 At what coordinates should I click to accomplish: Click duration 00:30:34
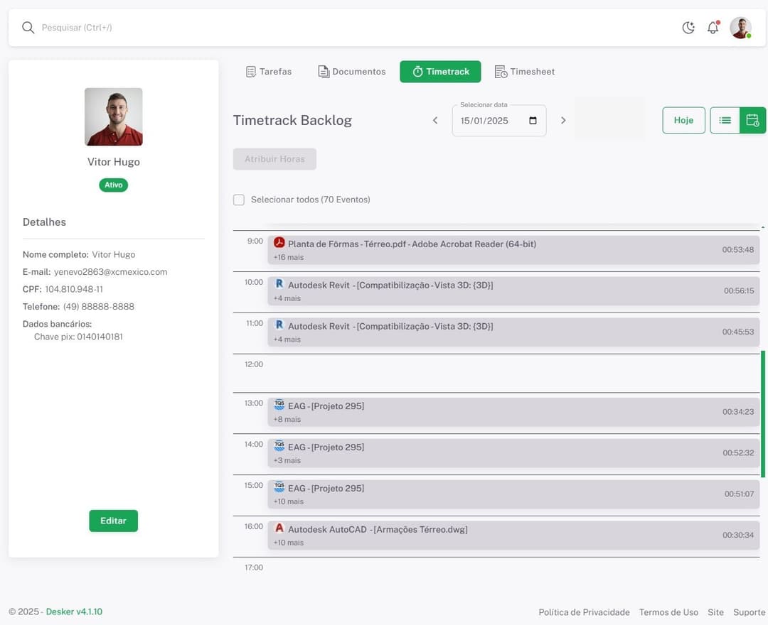pos(738,536)
